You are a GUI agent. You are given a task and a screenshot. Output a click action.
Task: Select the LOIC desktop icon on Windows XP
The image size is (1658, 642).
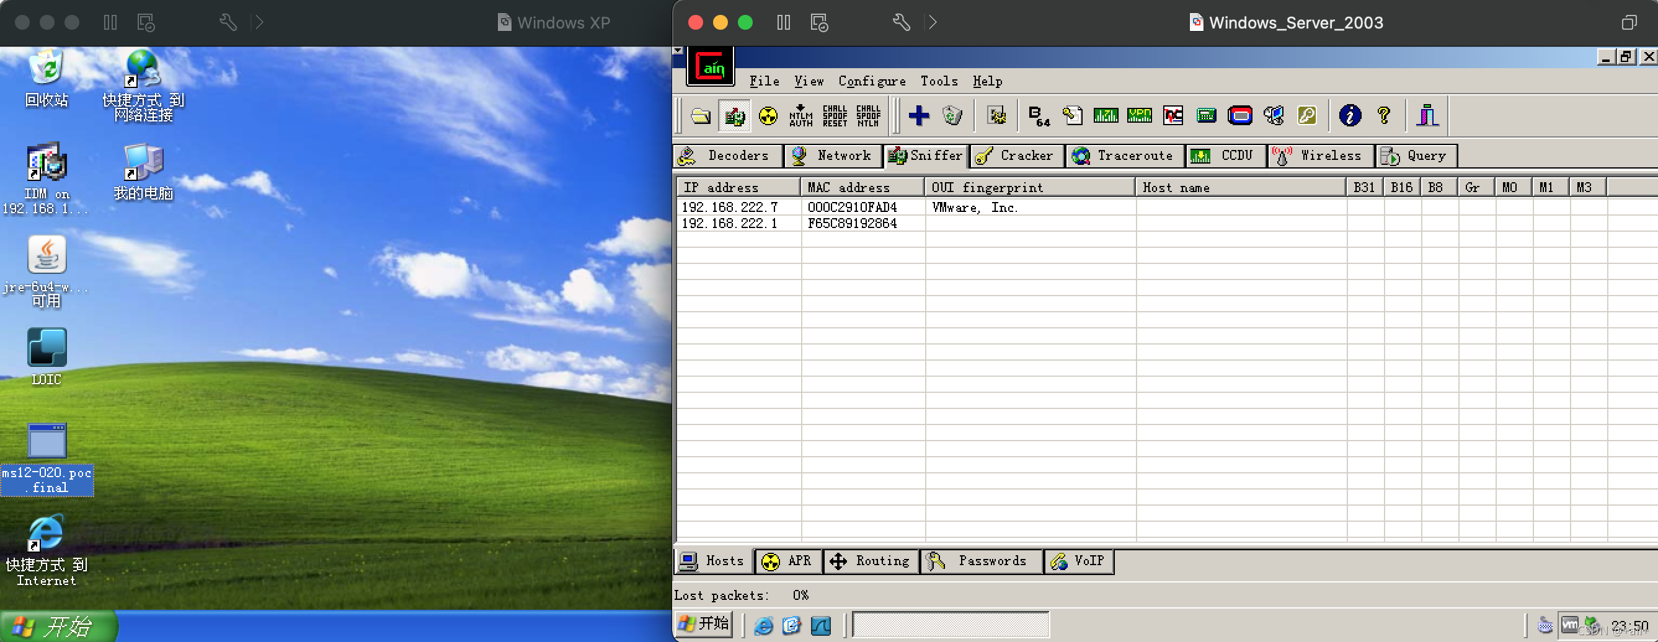click(47, 357)
